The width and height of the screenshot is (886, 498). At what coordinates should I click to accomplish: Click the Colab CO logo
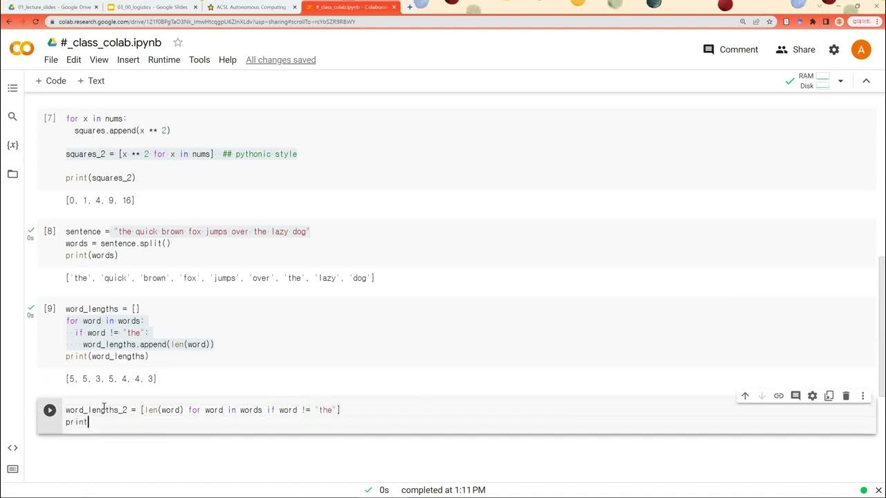(x=21, y=49)
